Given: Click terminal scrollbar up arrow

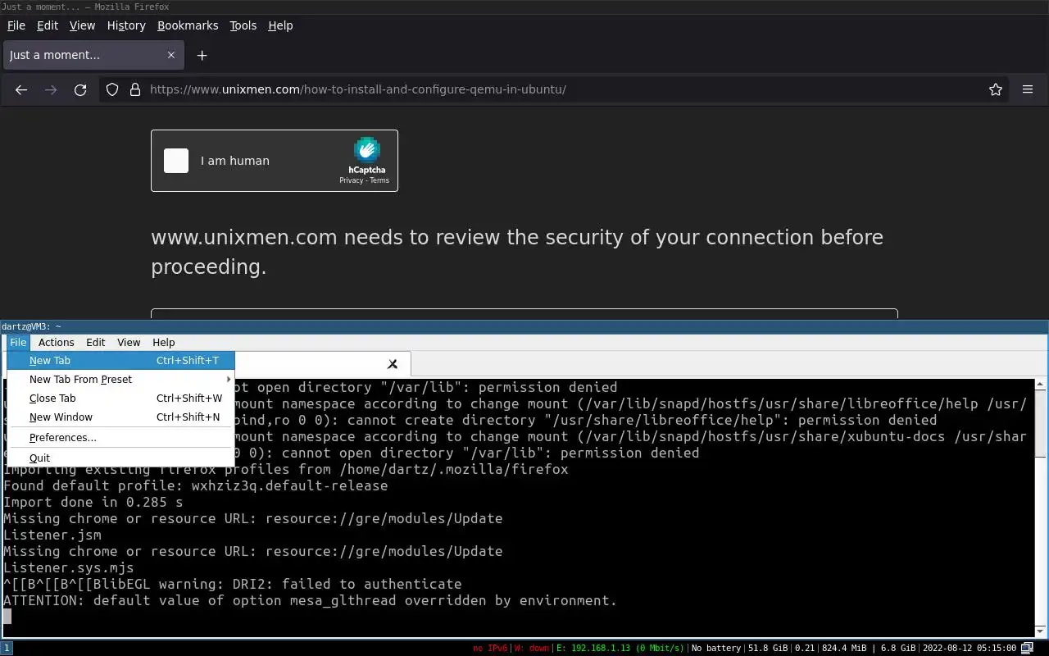Looking at the screenshot, I should click(1041, 384).
